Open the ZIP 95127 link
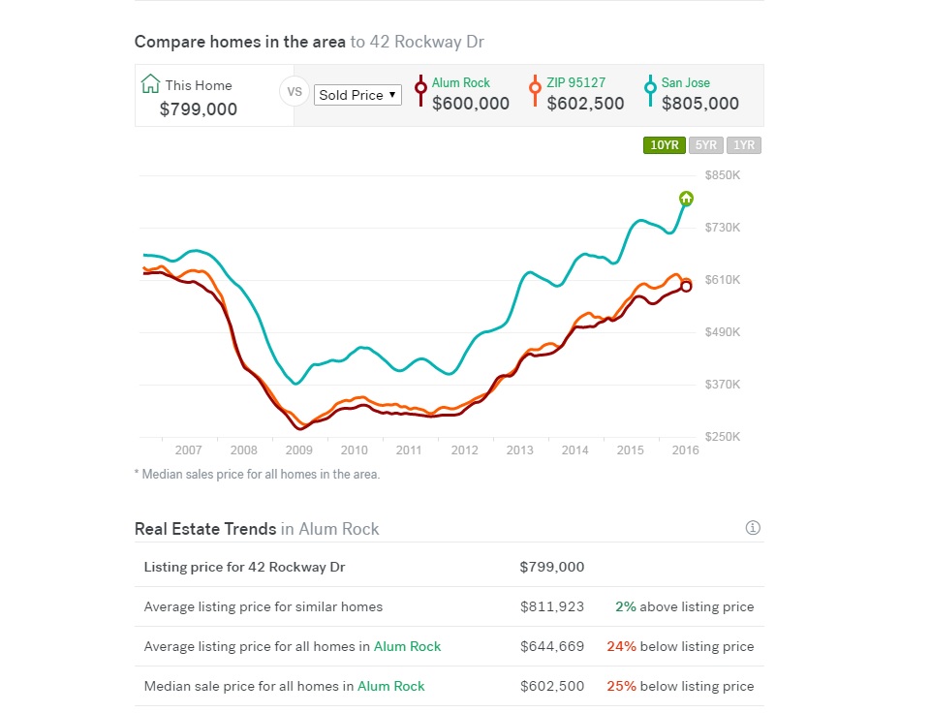Screen dimensions: 931x713 pos(575,82)
